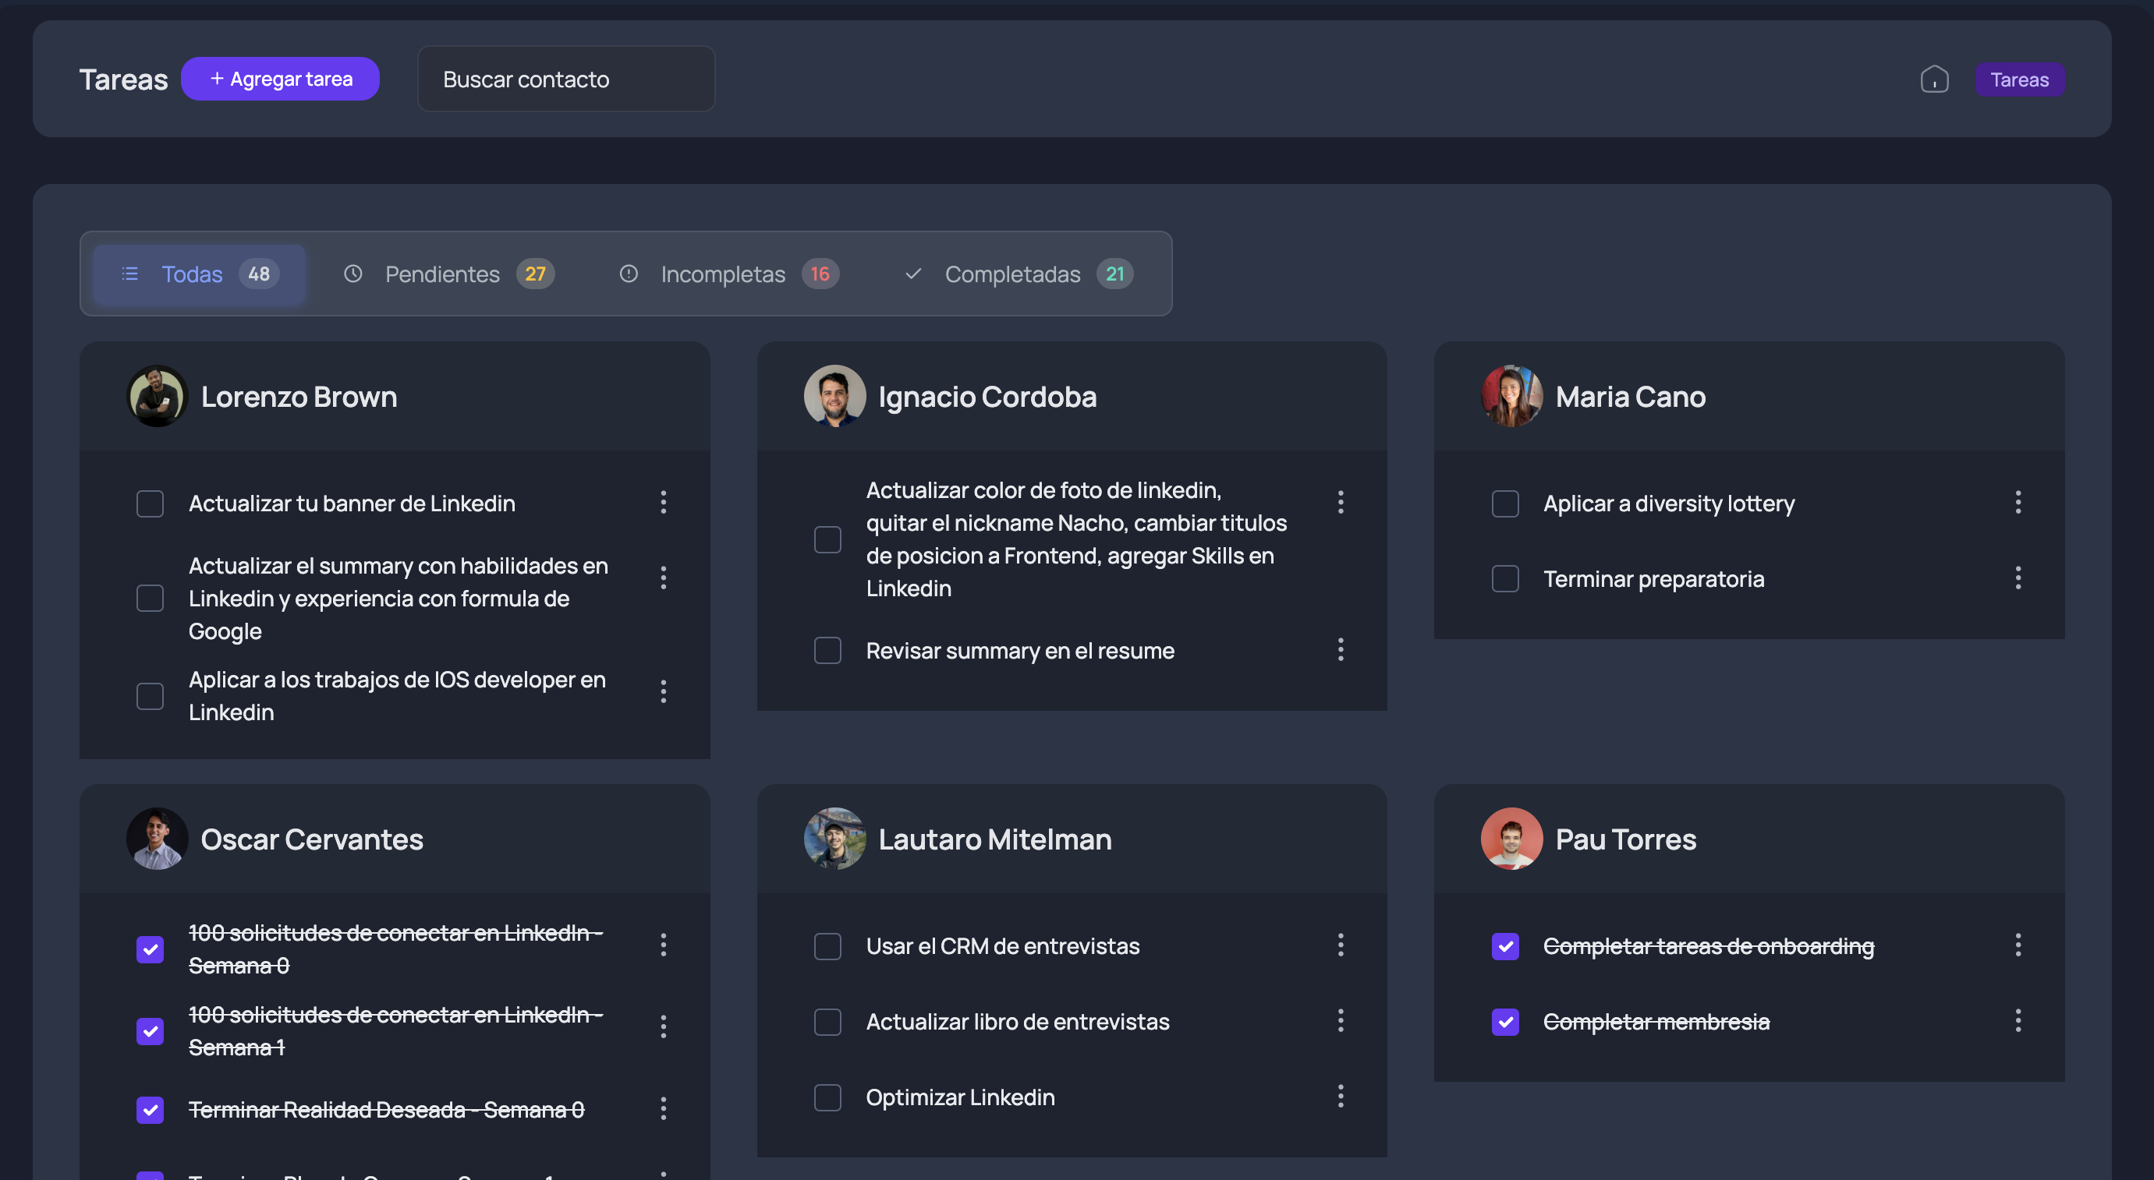
Task: Uncheck '100 solicitudes de conectar en LinkedIn - Semana 0'
Action: click(150, 949)
